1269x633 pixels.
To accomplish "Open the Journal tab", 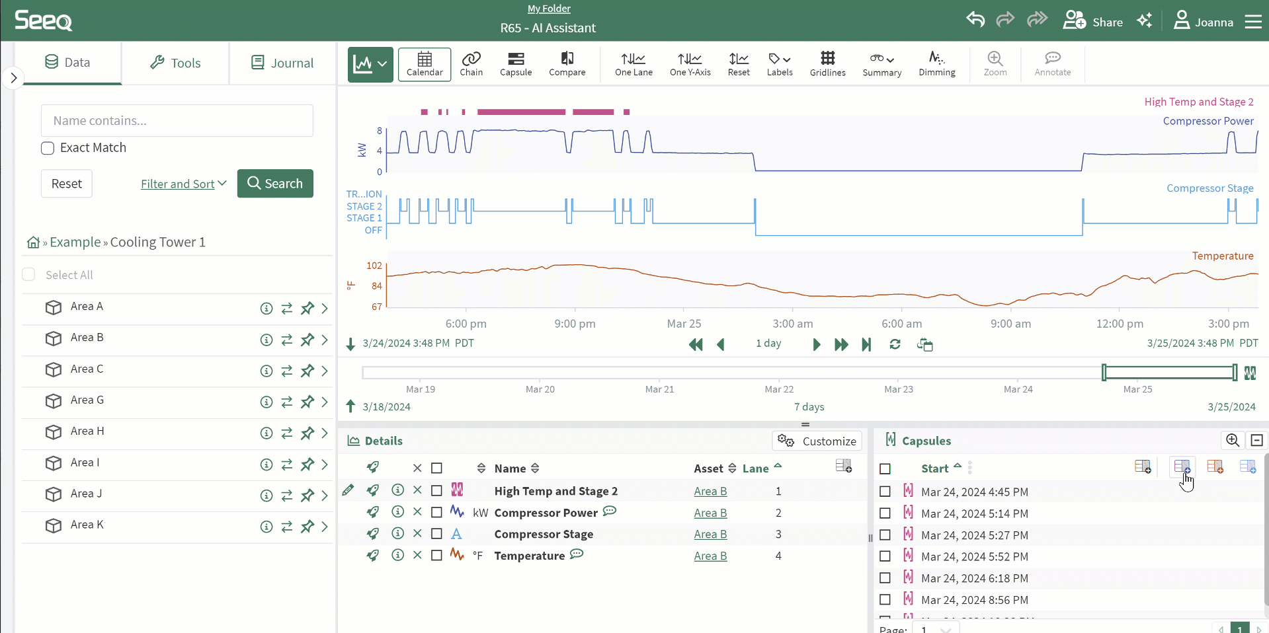I will coord(282,63).
